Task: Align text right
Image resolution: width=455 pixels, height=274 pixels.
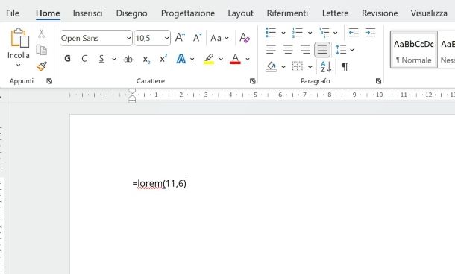Action: (x=305, y=50)
